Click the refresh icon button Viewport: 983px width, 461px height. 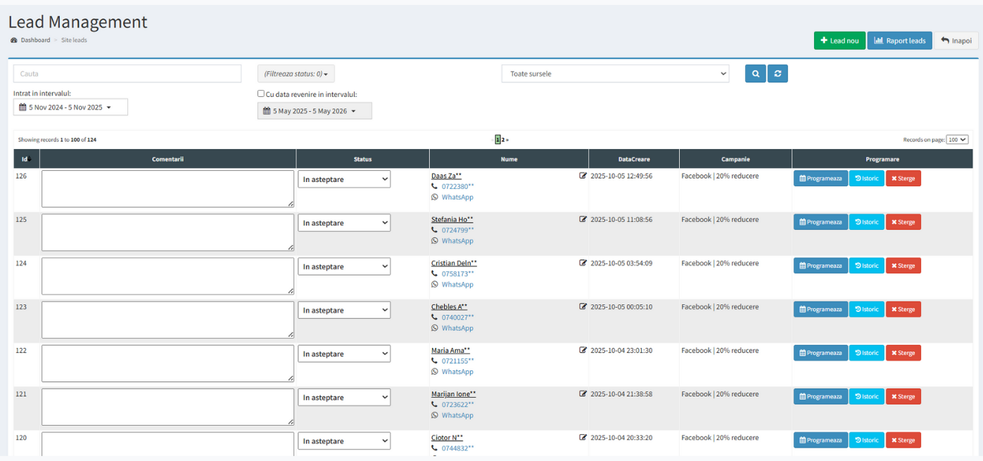click(778, 74)
